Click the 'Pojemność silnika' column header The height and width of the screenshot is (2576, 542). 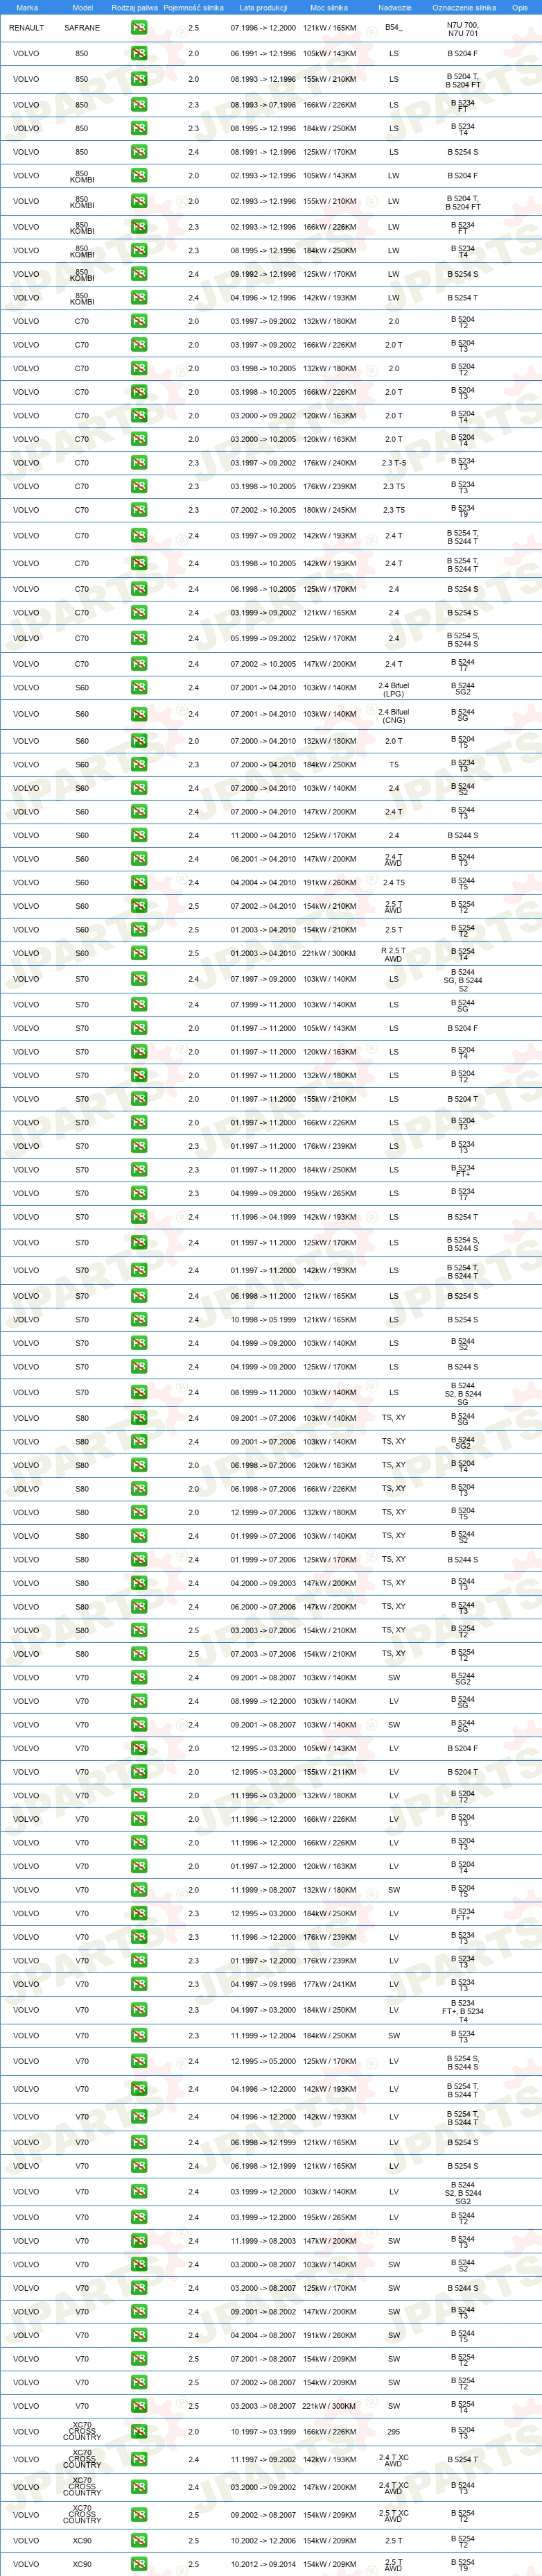point(193,7)
